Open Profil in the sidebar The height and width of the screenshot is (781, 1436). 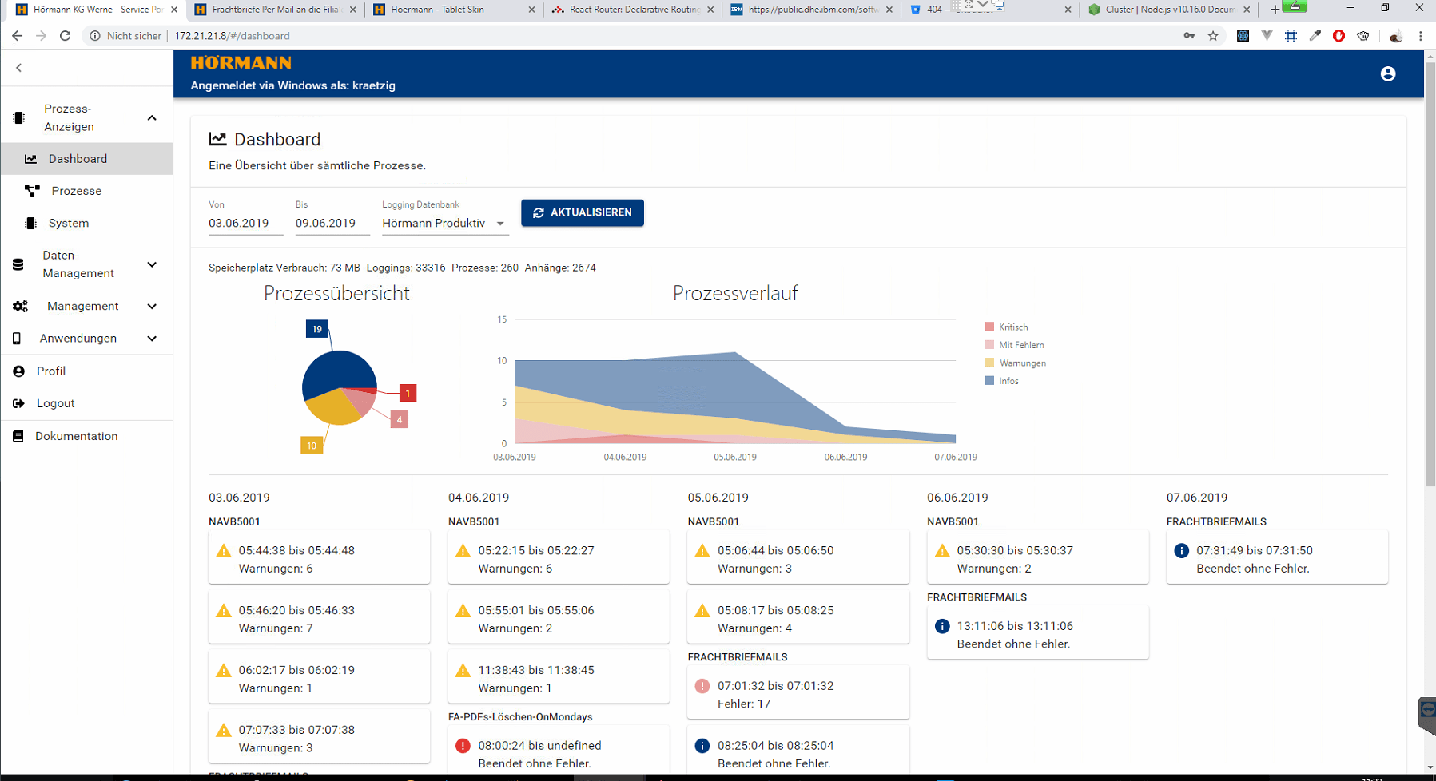pos(86,371)
